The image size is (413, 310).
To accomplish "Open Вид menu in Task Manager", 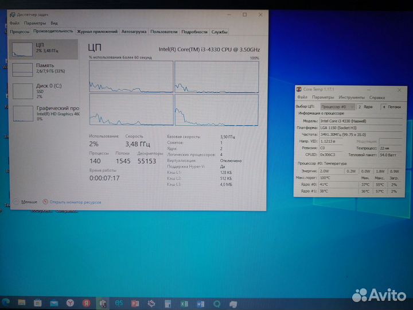I will 54,23.
